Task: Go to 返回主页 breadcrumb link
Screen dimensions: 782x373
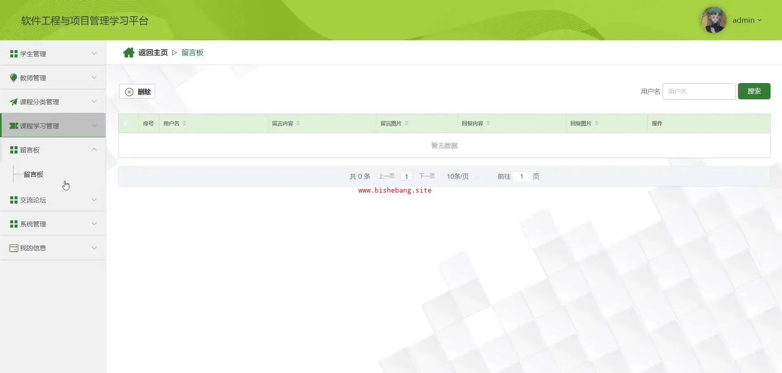Action: 153,53
